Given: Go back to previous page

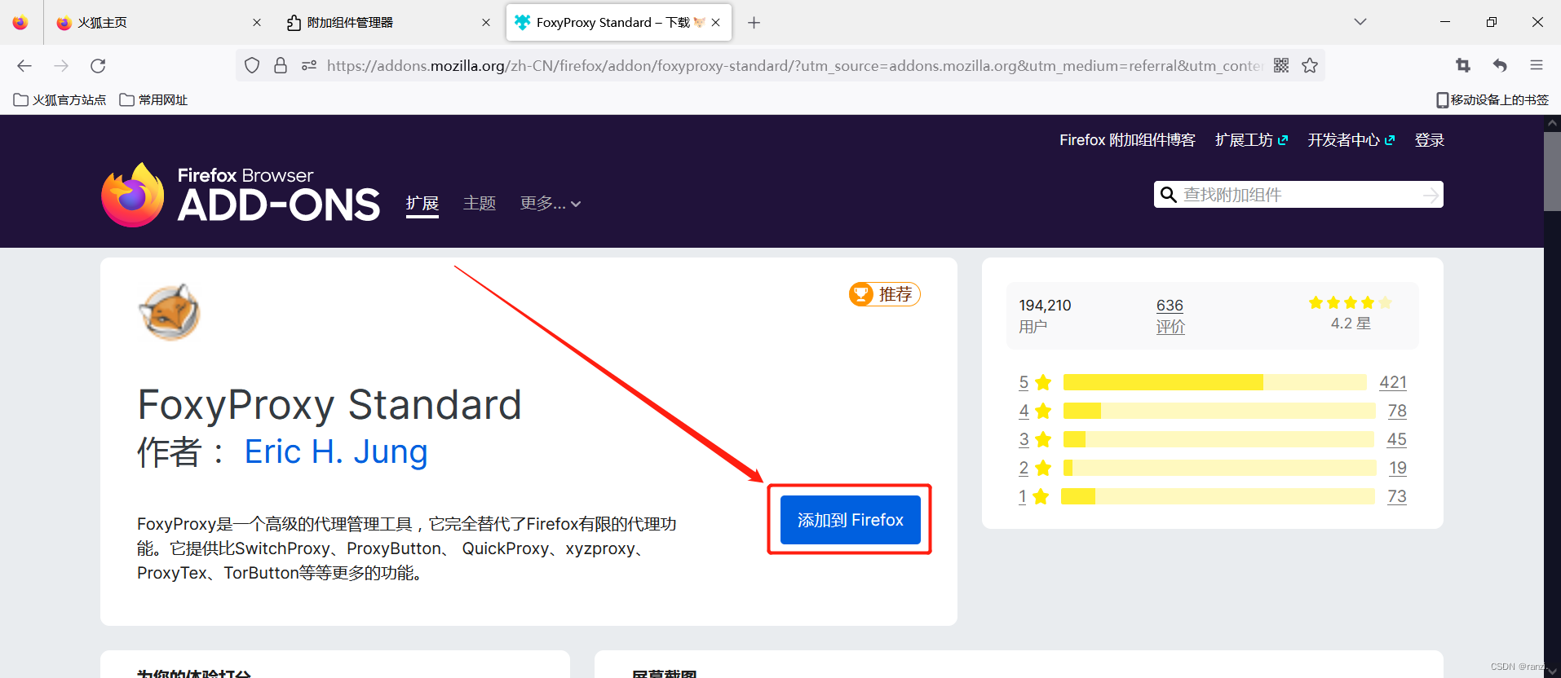Looking at the screenshot, I should pyautogui.click(x=24, y=66).
